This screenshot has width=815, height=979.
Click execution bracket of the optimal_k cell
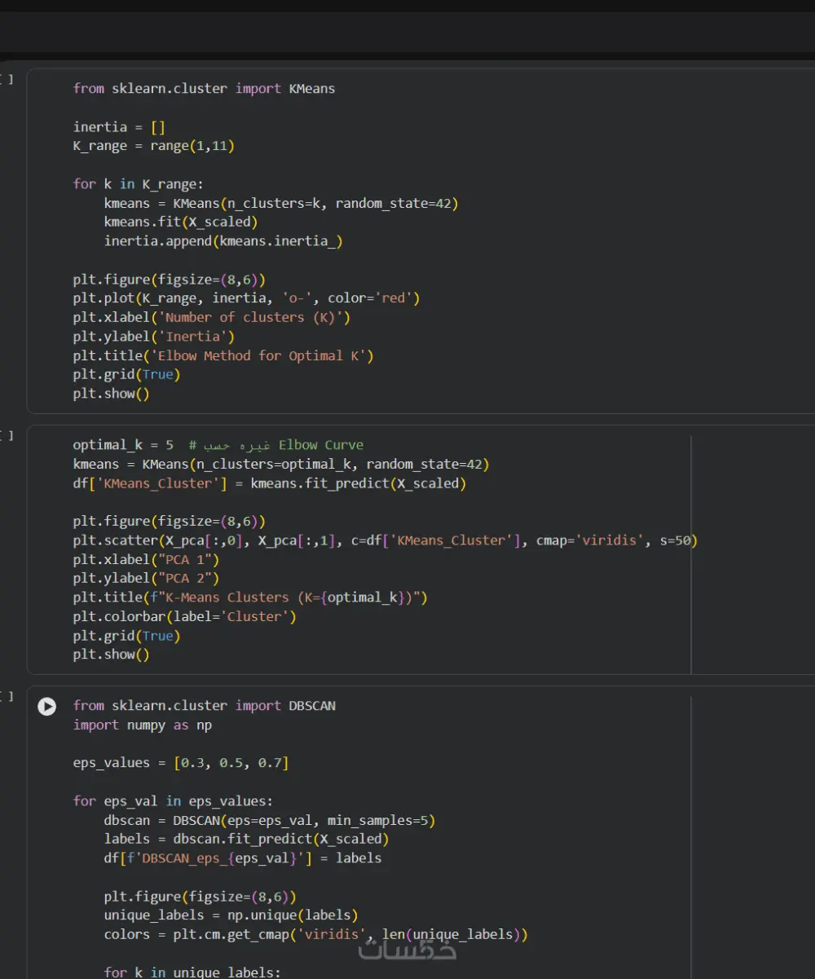click(7, 435)
